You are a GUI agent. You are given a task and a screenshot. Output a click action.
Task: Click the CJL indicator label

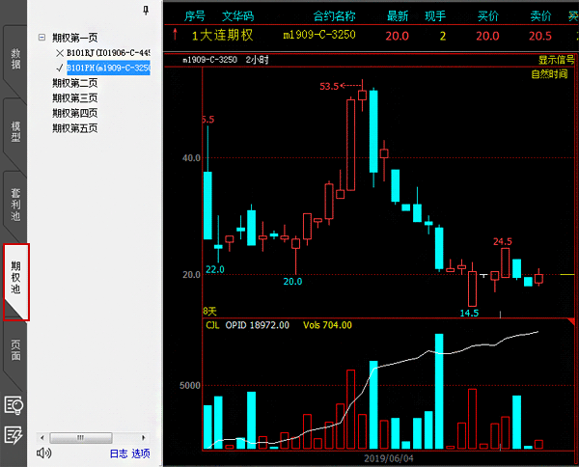[212, 325]
